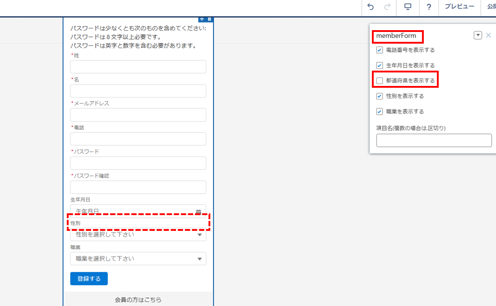The image size is (496, 306).
Task: Uncheck 電話番号を表示する checkbox
Action: click(x=380, y=50)
